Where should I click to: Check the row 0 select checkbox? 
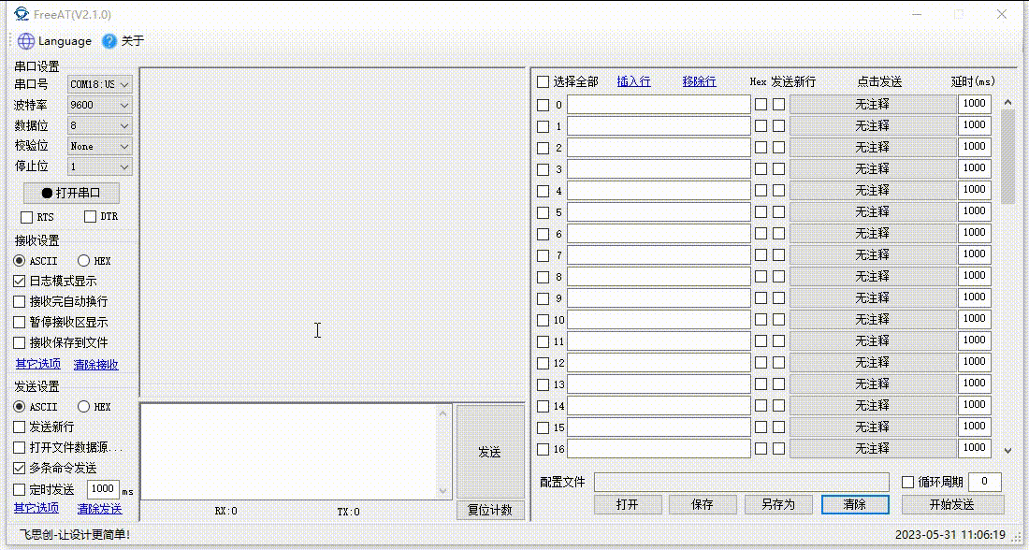(x=543, y=105)
